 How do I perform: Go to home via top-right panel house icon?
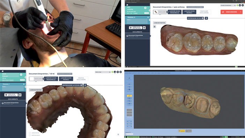coord(127,5)
